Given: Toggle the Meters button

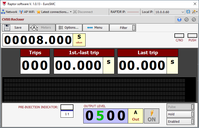Looking at the screenshot, I should click(x=42, y=28).
